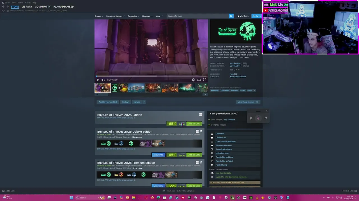
Task: Click Add a Game in the footer
Action: click(9, 191)
